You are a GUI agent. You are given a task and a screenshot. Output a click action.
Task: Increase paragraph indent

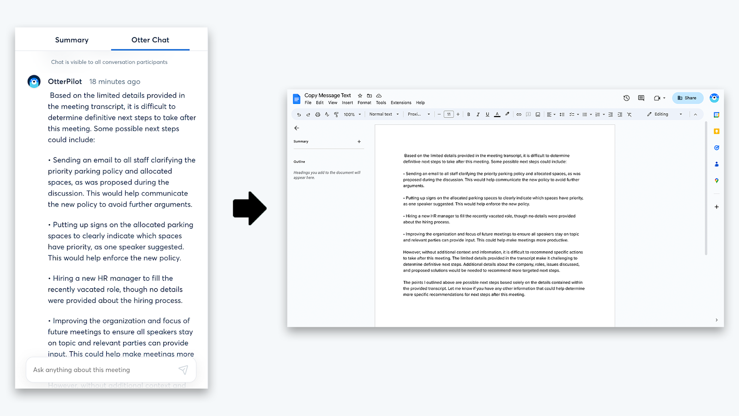click(620, 114)
